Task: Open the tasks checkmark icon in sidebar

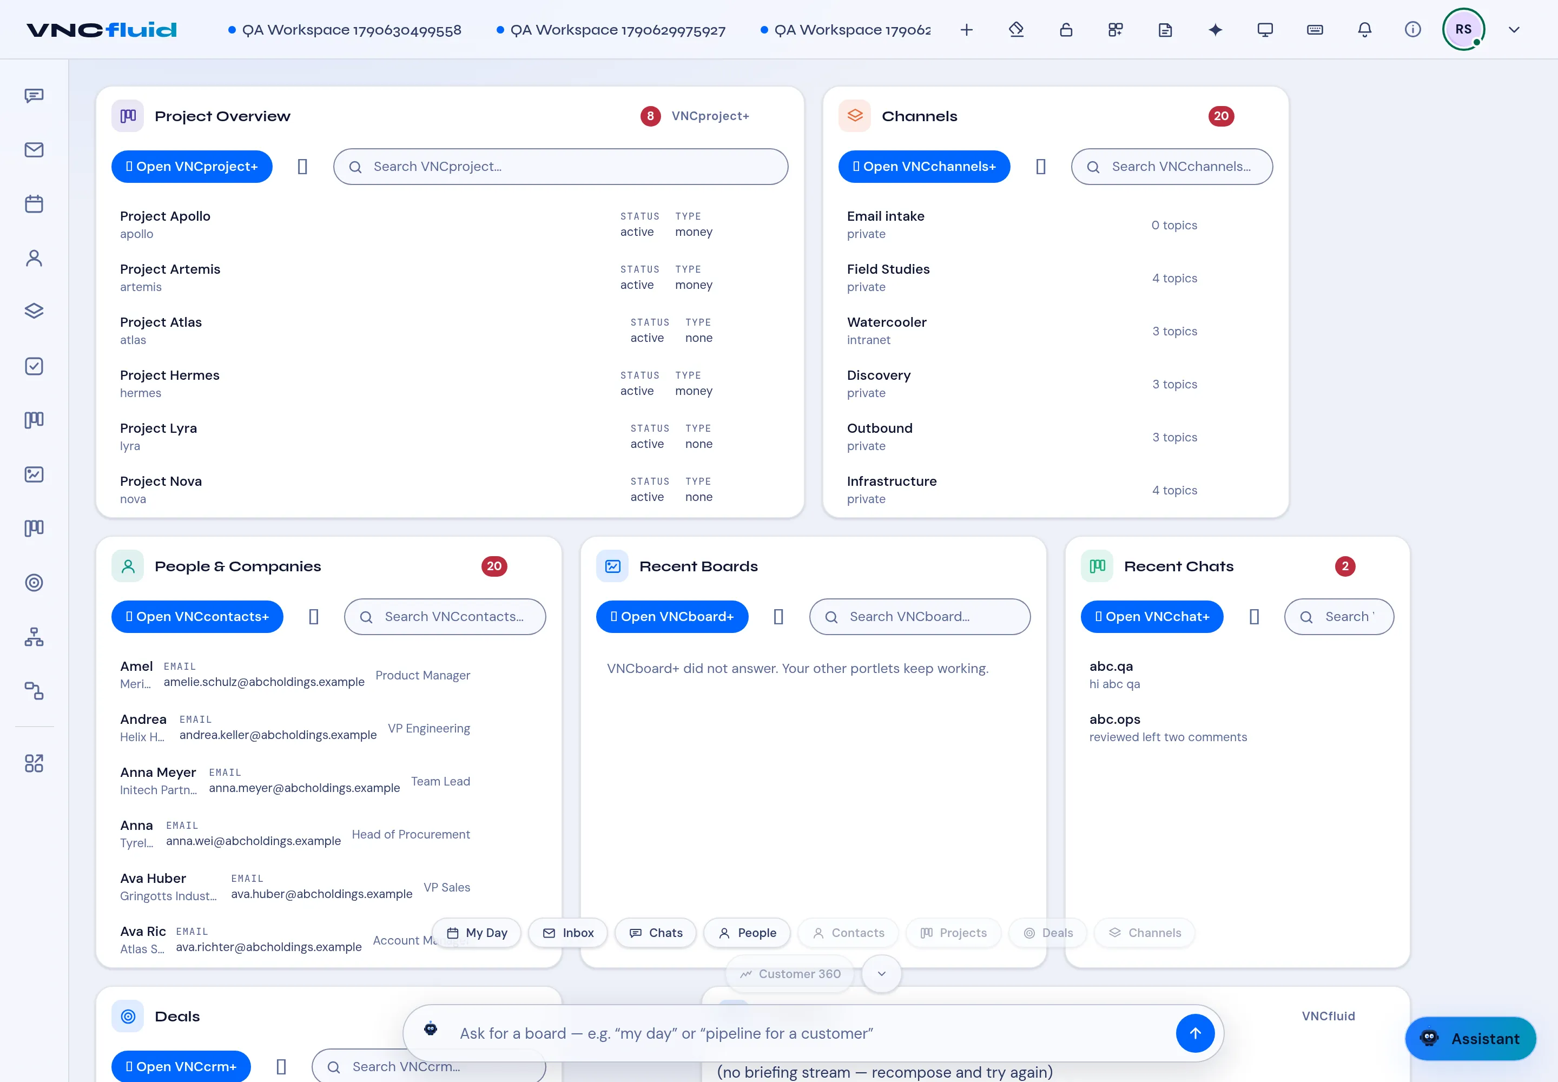Action: [x=34, y=366]
